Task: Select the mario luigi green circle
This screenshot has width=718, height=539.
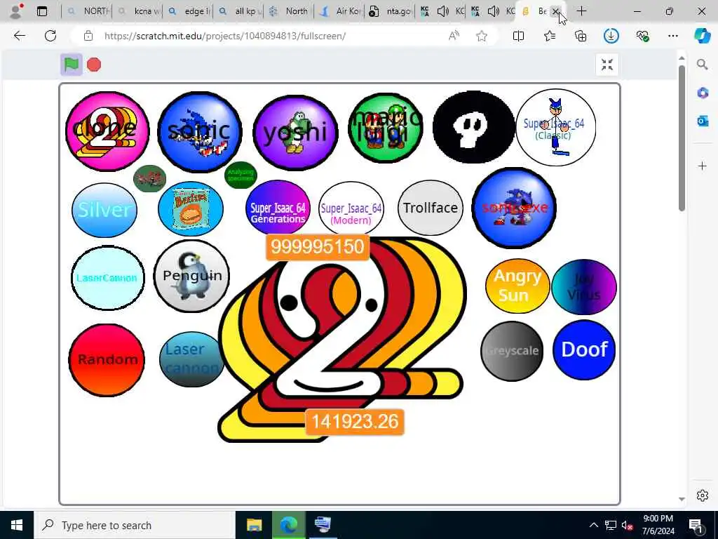Action: tap(386, 128)
